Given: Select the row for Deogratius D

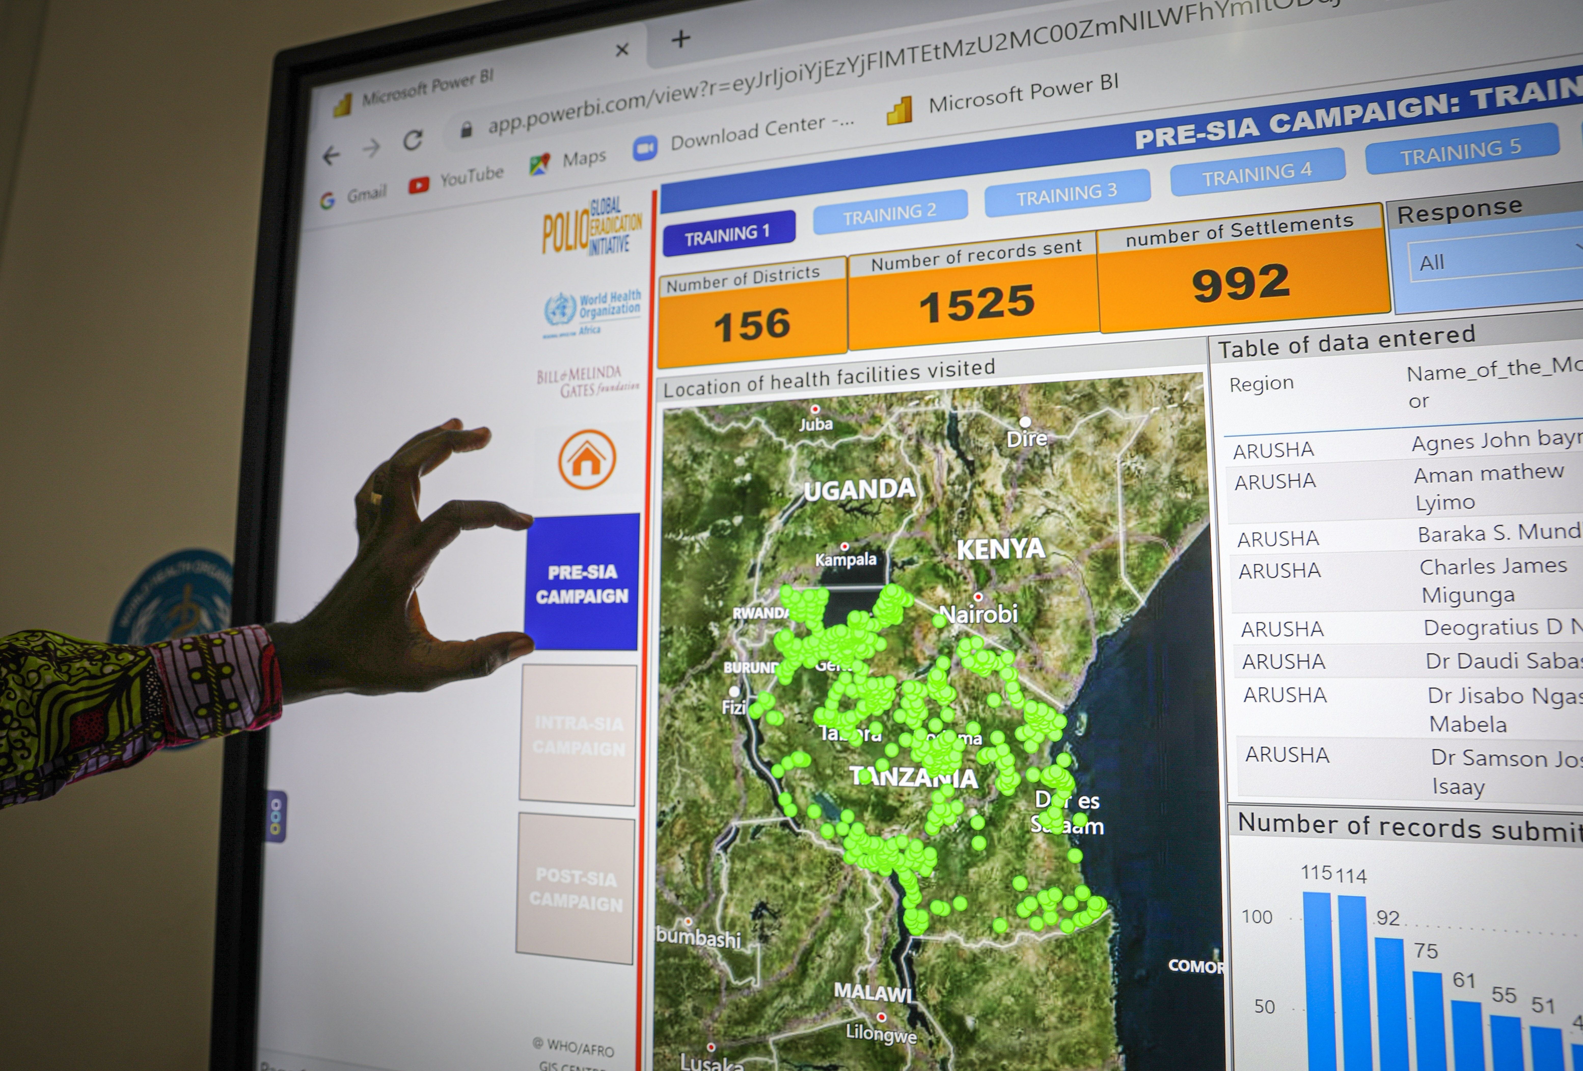Looking at the screenshot, I should 1409,628.
